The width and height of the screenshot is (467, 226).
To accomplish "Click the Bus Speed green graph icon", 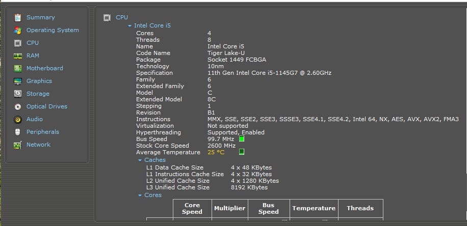I will click(x=242, y=139).
